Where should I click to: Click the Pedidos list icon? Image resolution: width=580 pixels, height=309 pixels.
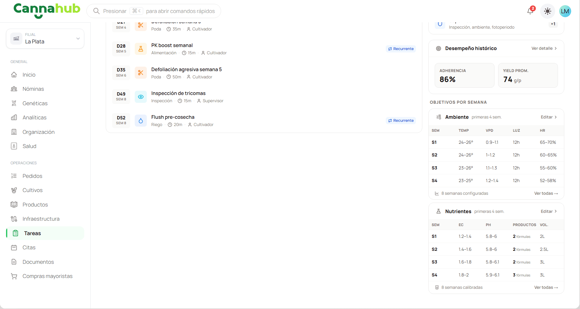pos(14,176)
